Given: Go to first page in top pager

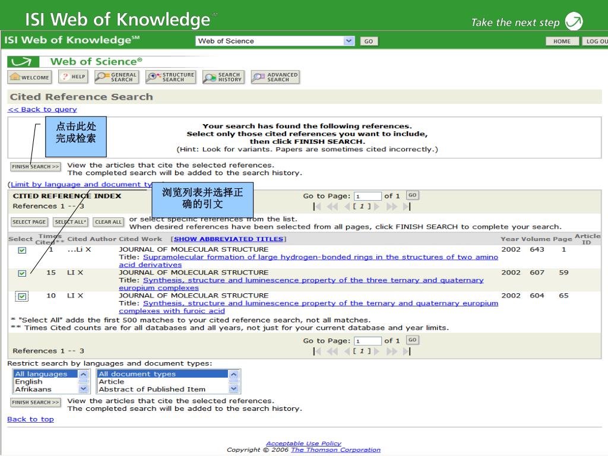Looking at the screenshot, I should point(317,207).
